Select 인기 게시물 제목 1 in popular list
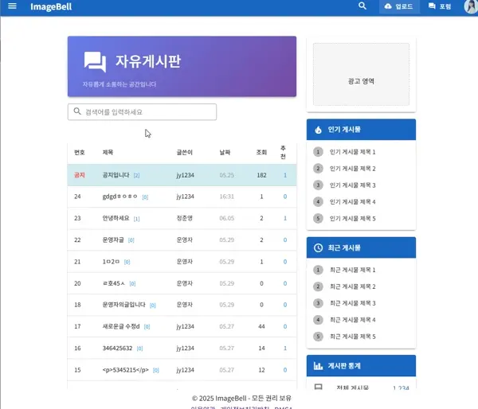The width and height of the screenshot is (478, 409). click(352, 152)
